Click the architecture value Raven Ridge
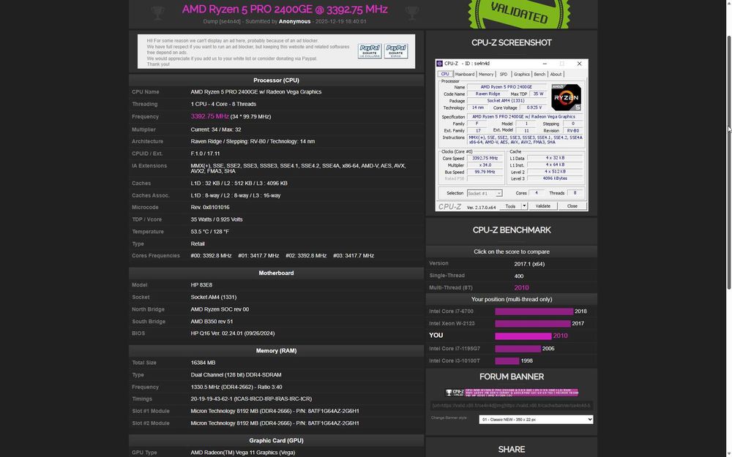The width and height of the screenshot is (732, 457). (253, 141)
